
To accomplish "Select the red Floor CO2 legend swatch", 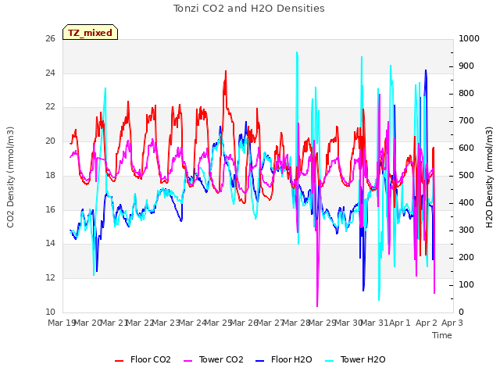I will tap(119, 361).
